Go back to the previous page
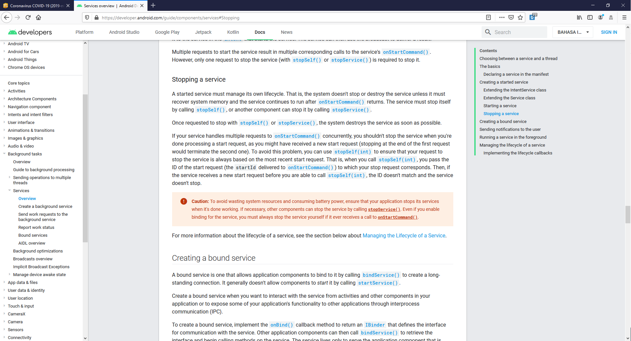631x341 pixels. tap(7, 17)
